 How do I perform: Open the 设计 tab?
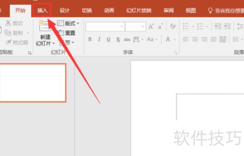65,10
